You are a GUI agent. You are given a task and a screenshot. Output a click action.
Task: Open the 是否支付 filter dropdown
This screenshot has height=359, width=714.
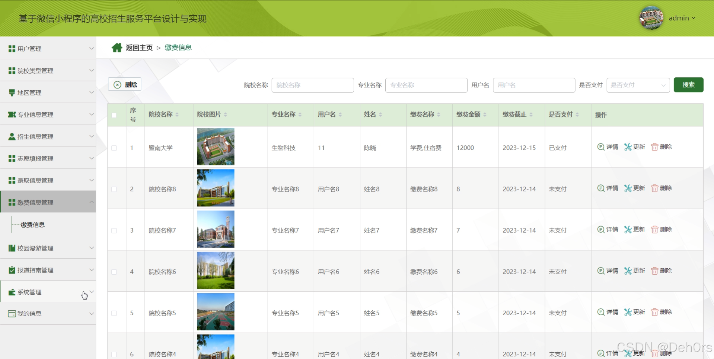(x=638, y=85)
